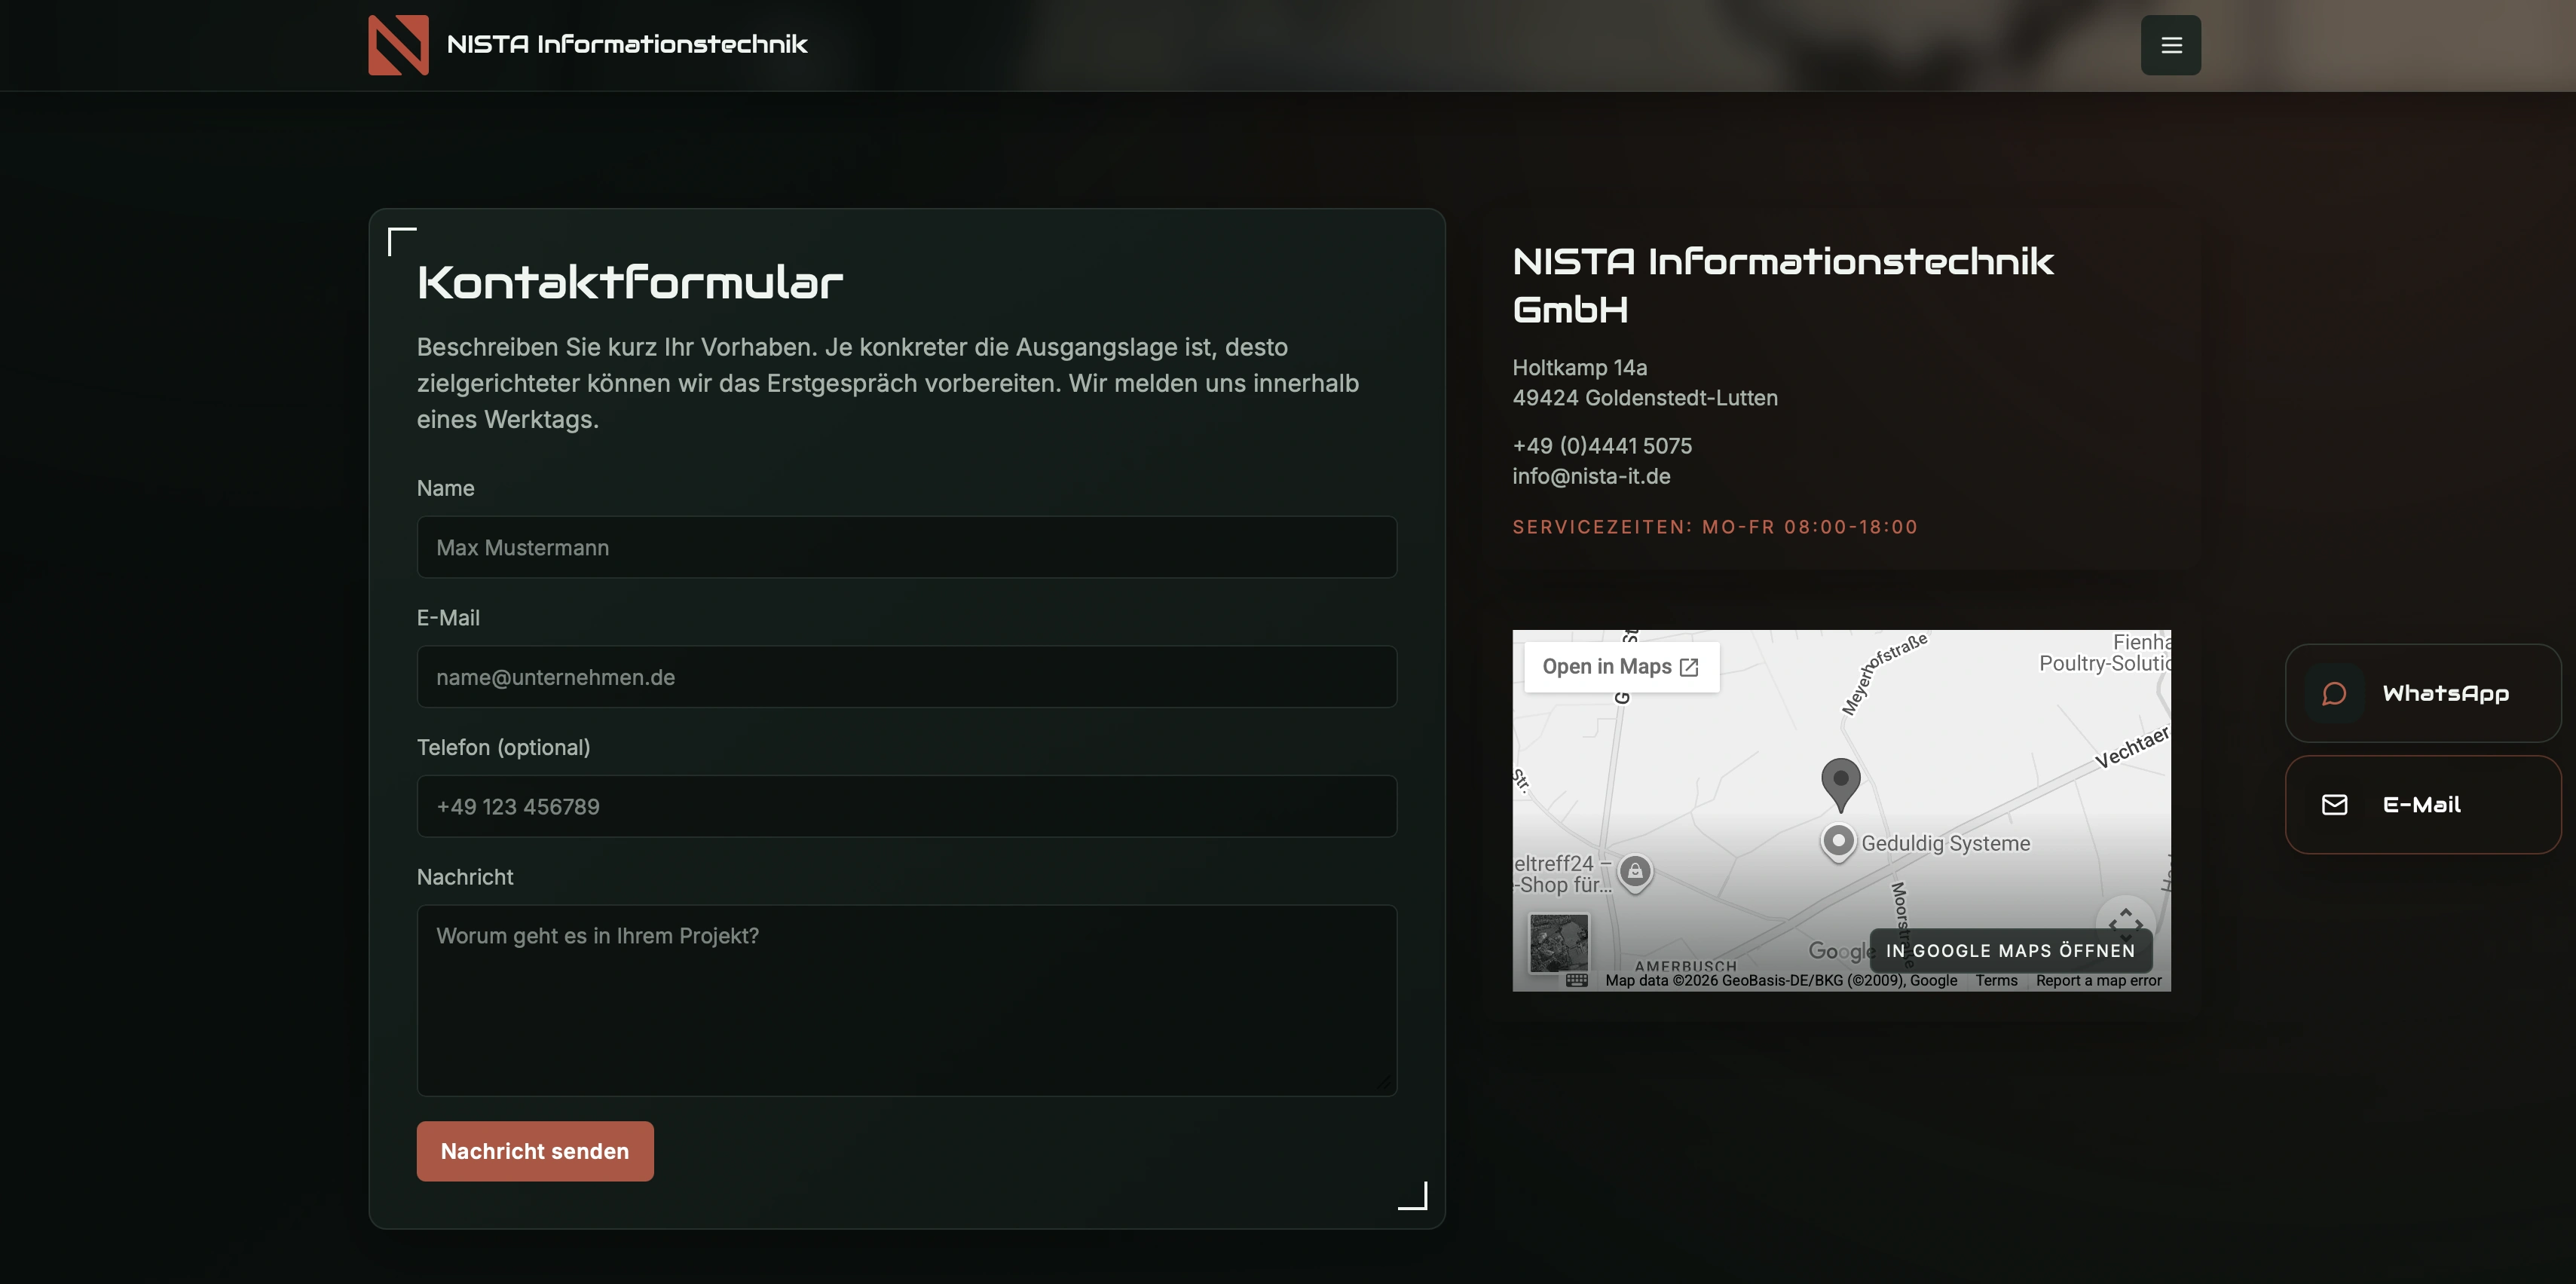Click the text 49424 Goldenstedt-Lutten
The height and width of the screenshot is (1284, 2576).
point(1645,398)
